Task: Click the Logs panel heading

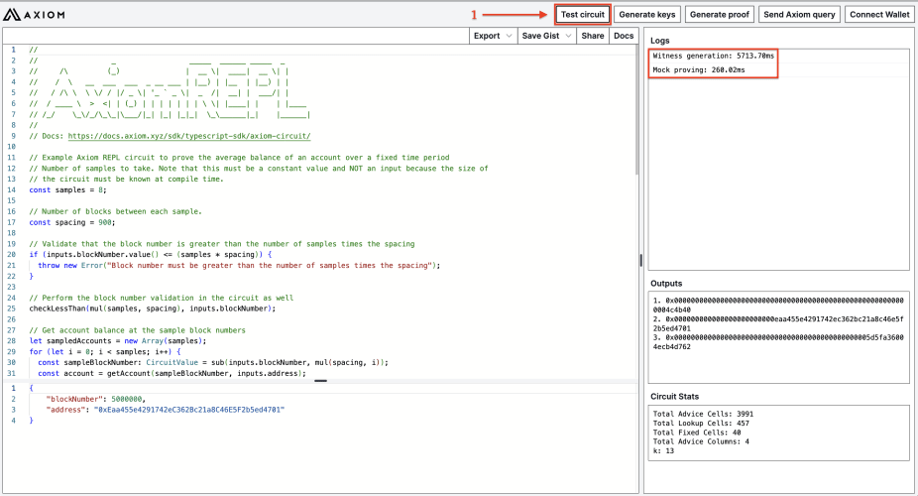Action: (660, 41)
